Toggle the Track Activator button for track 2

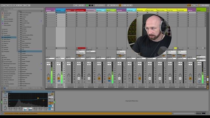(58, 79)
